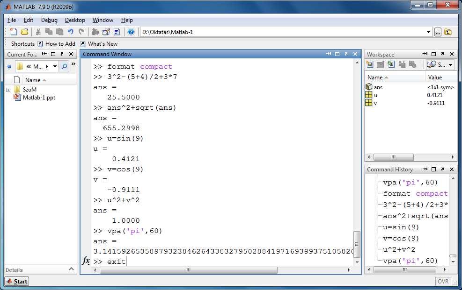Select the SzöM folder name

[x=29, y=89]
